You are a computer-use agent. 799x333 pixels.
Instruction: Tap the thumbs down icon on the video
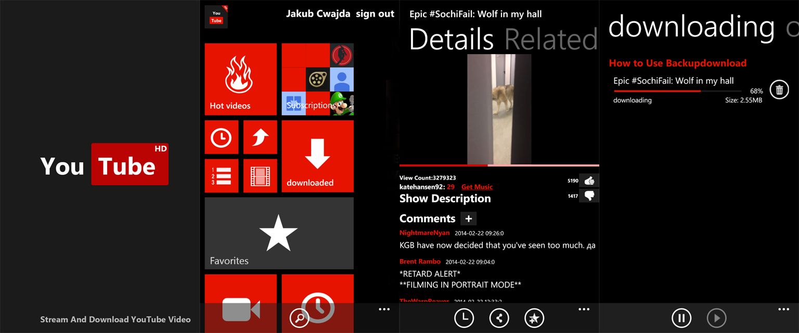point(589,196)
